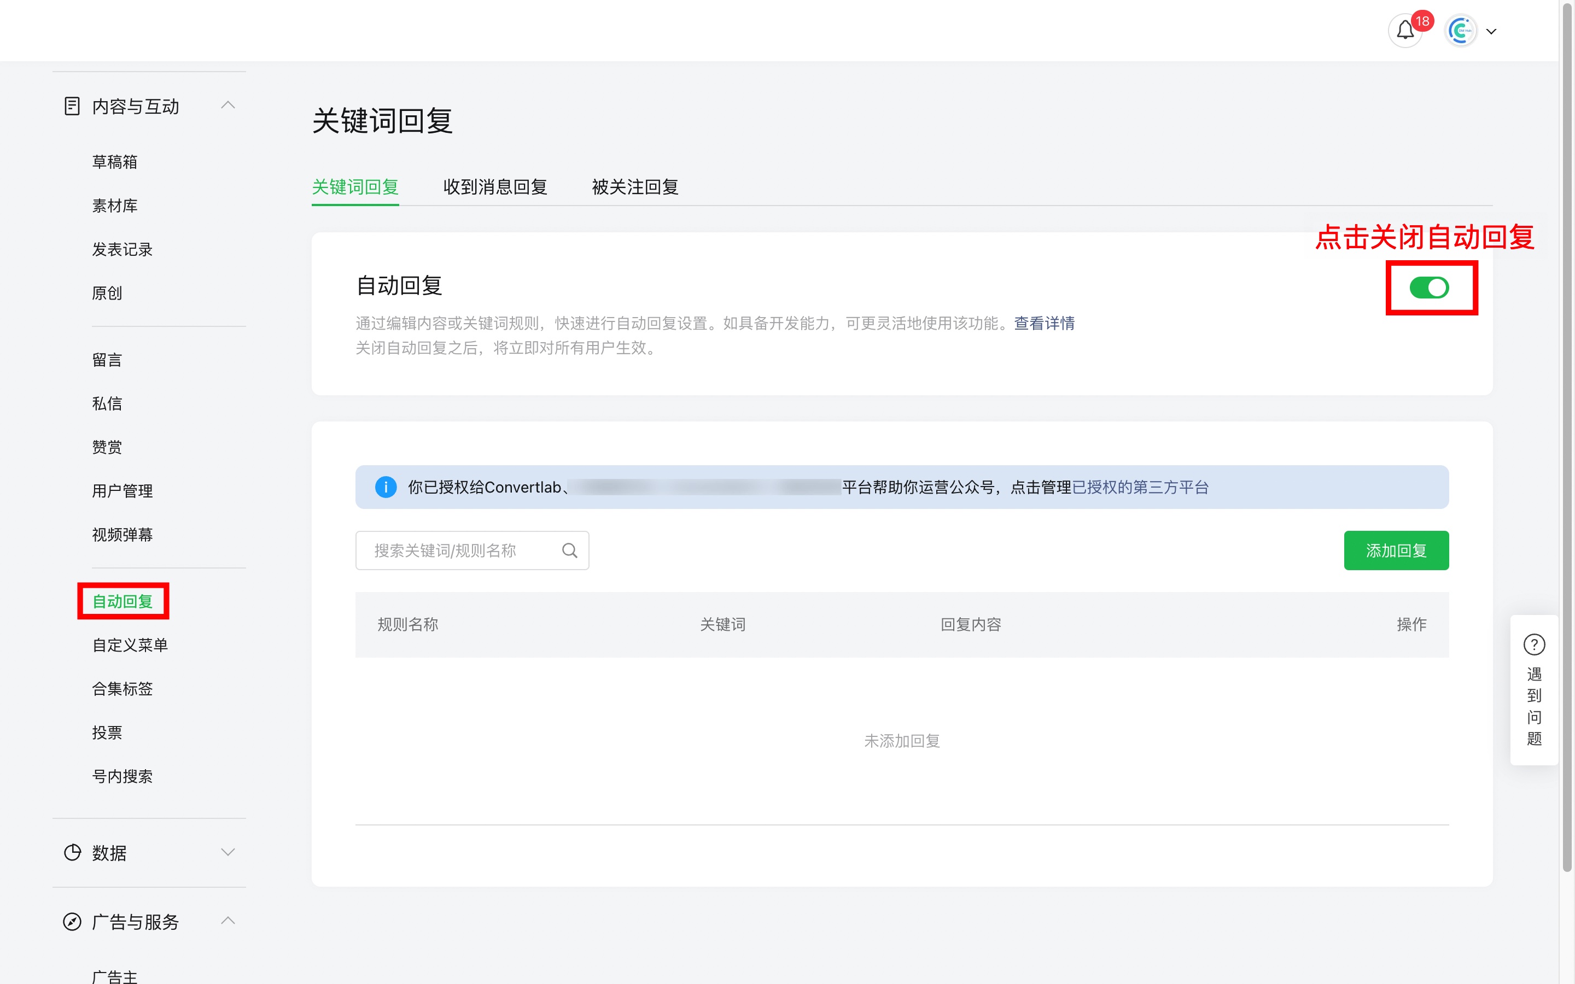Turn off the 自动回复 toggle switch
The image size is (1575, 984).
1429,288
